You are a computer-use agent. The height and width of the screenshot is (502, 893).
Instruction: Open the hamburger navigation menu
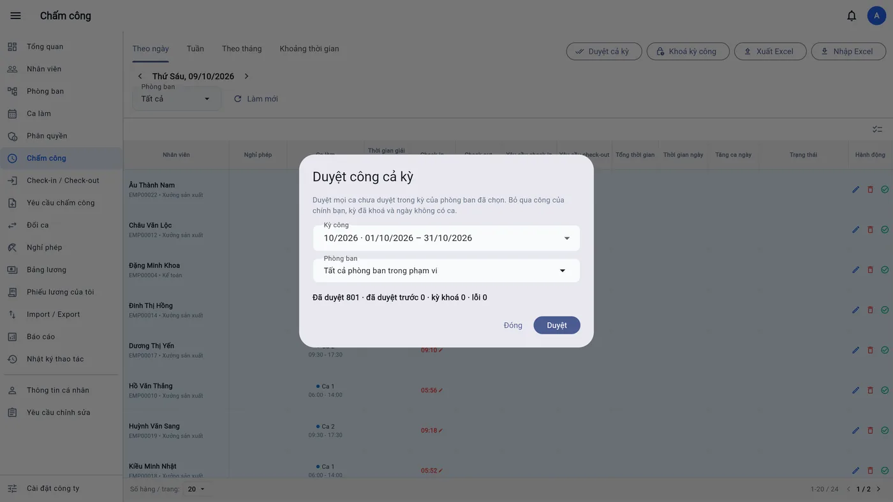point(16,16)
